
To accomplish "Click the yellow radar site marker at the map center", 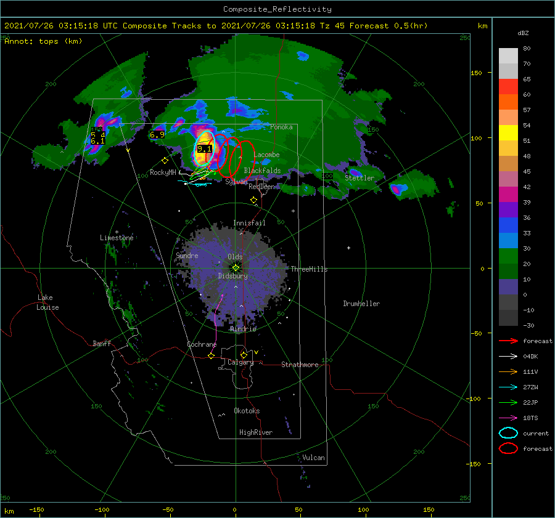I will (x=236, y=268).
